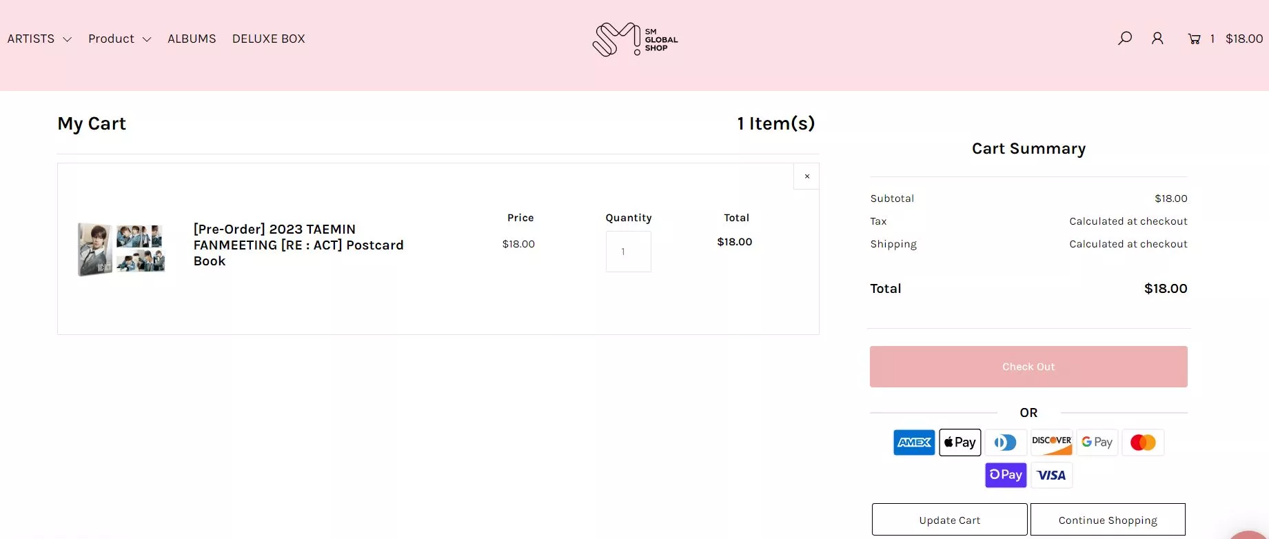This screenshot has width=1269, height=539.
Task: Click the 'My Cart' heading
Action: [92, 123]
